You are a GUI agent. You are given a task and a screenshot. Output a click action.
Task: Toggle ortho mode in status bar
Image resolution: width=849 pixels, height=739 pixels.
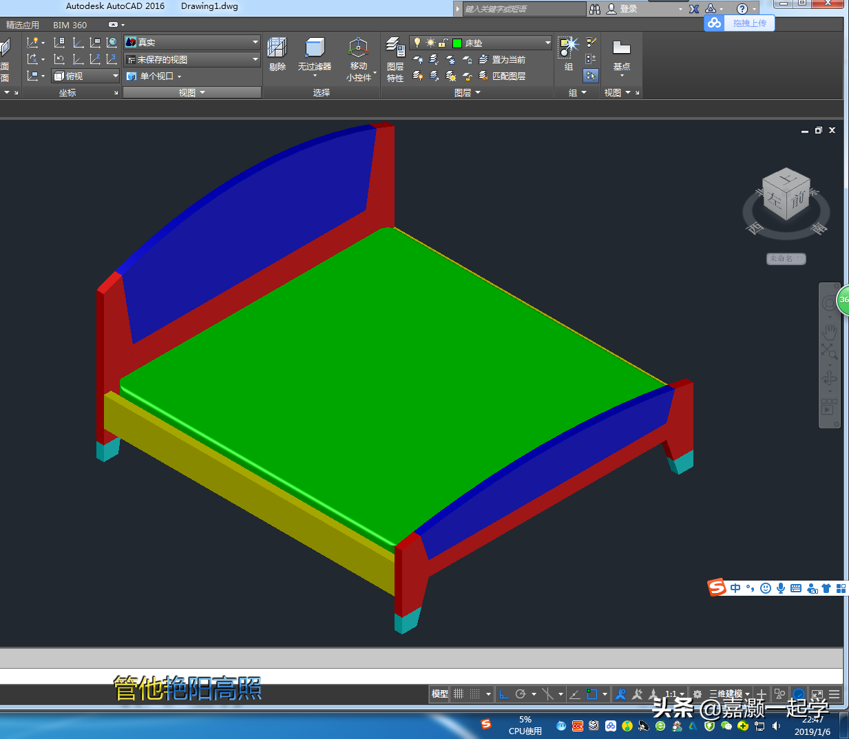(503, 694)
